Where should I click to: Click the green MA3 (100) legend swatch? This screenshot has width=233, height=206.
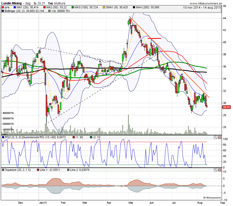click(x=73, y=7)
